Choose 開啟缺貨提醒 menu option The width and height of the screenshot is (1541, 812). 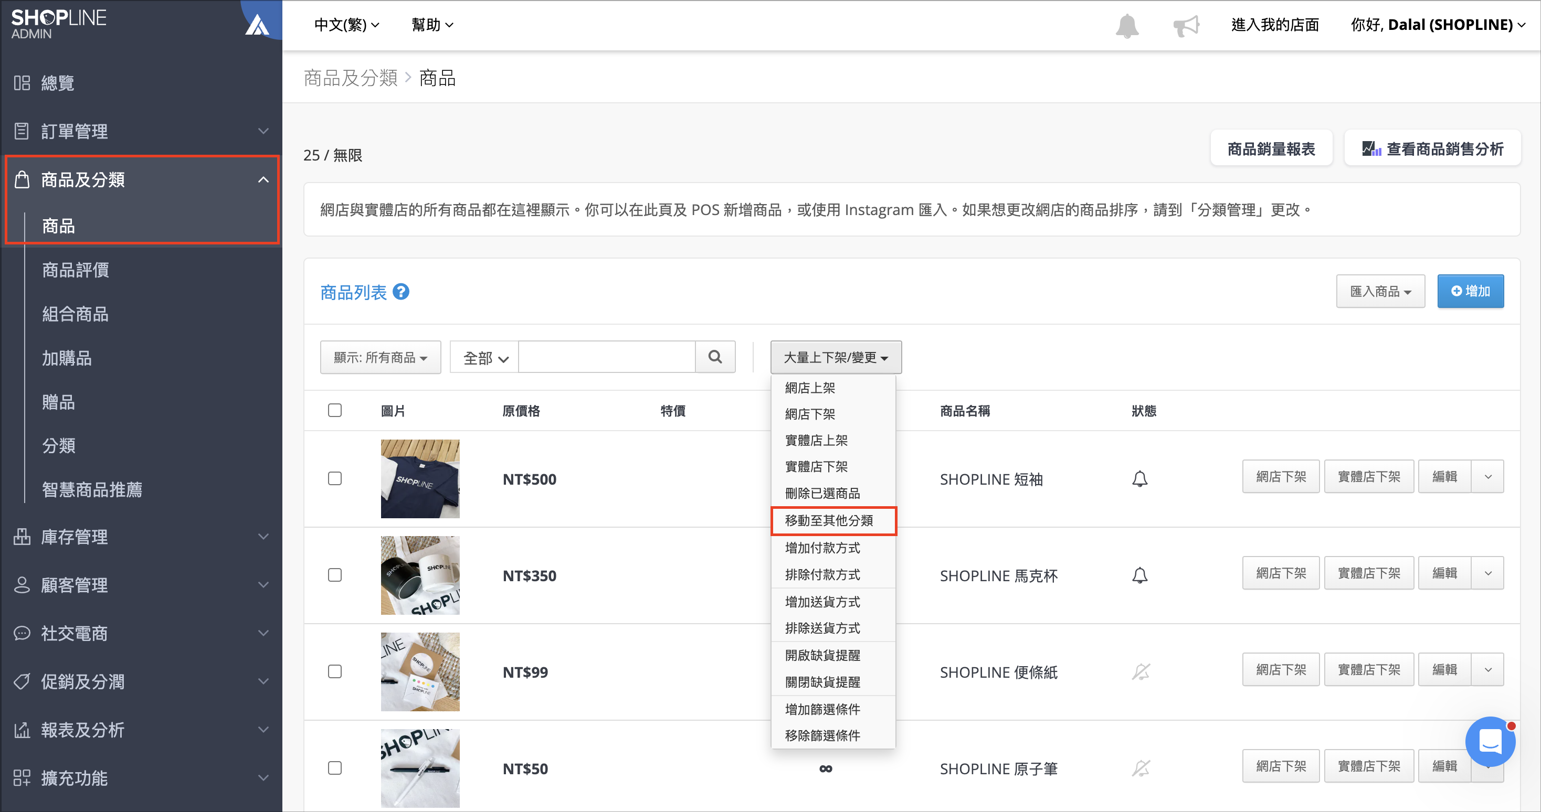(822, 655)
